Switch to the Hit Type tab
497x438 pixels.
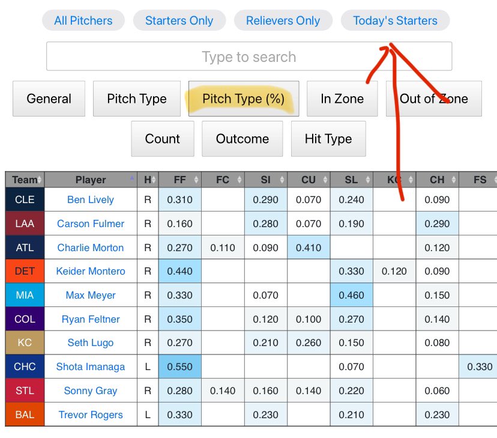click(x=328, y=139)
